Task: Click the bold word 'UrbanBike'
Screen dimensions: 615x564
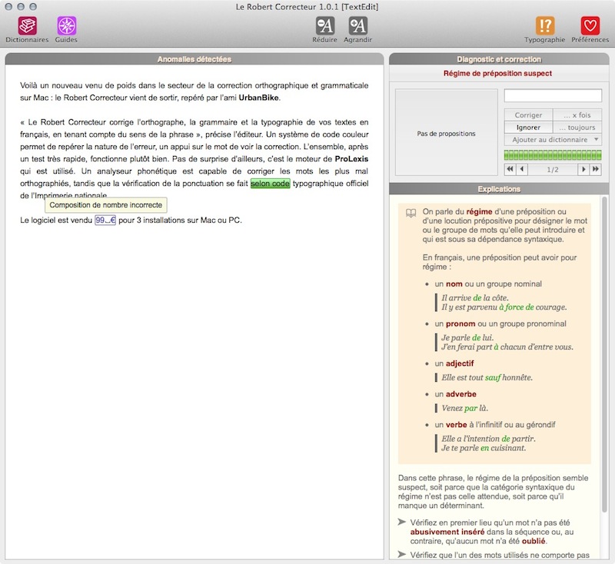Action: pyautogui.click(x=258, y=98)
